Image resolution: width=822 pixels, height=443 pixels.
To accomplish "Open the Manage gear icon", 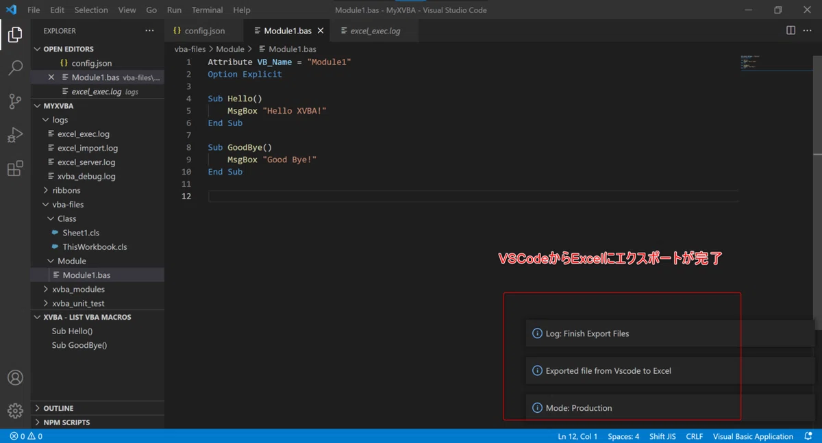I will 15,410.
